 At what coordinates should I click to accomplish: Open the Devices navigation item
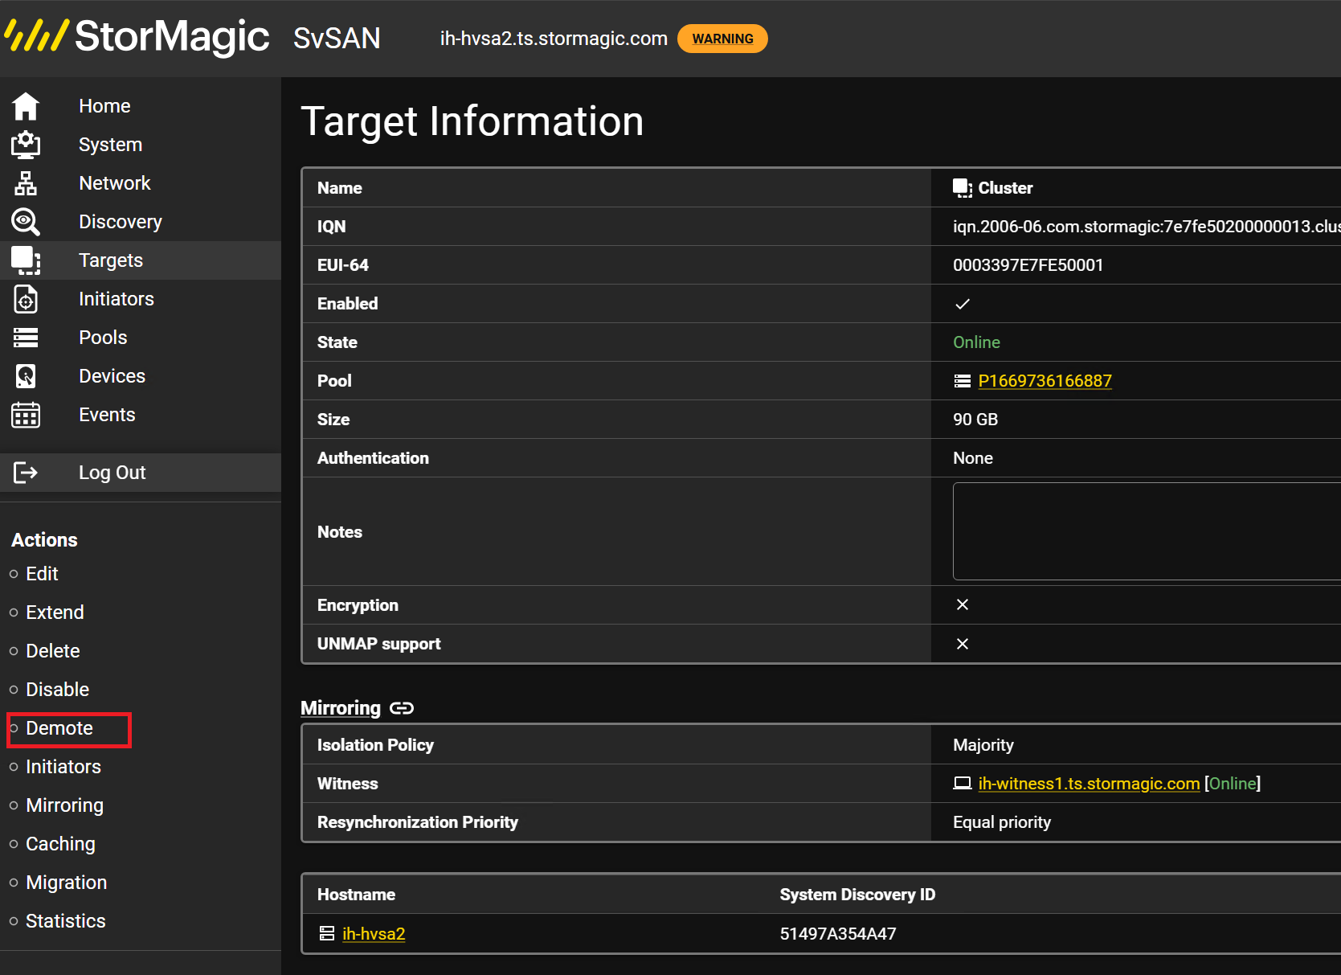[112, 376]
